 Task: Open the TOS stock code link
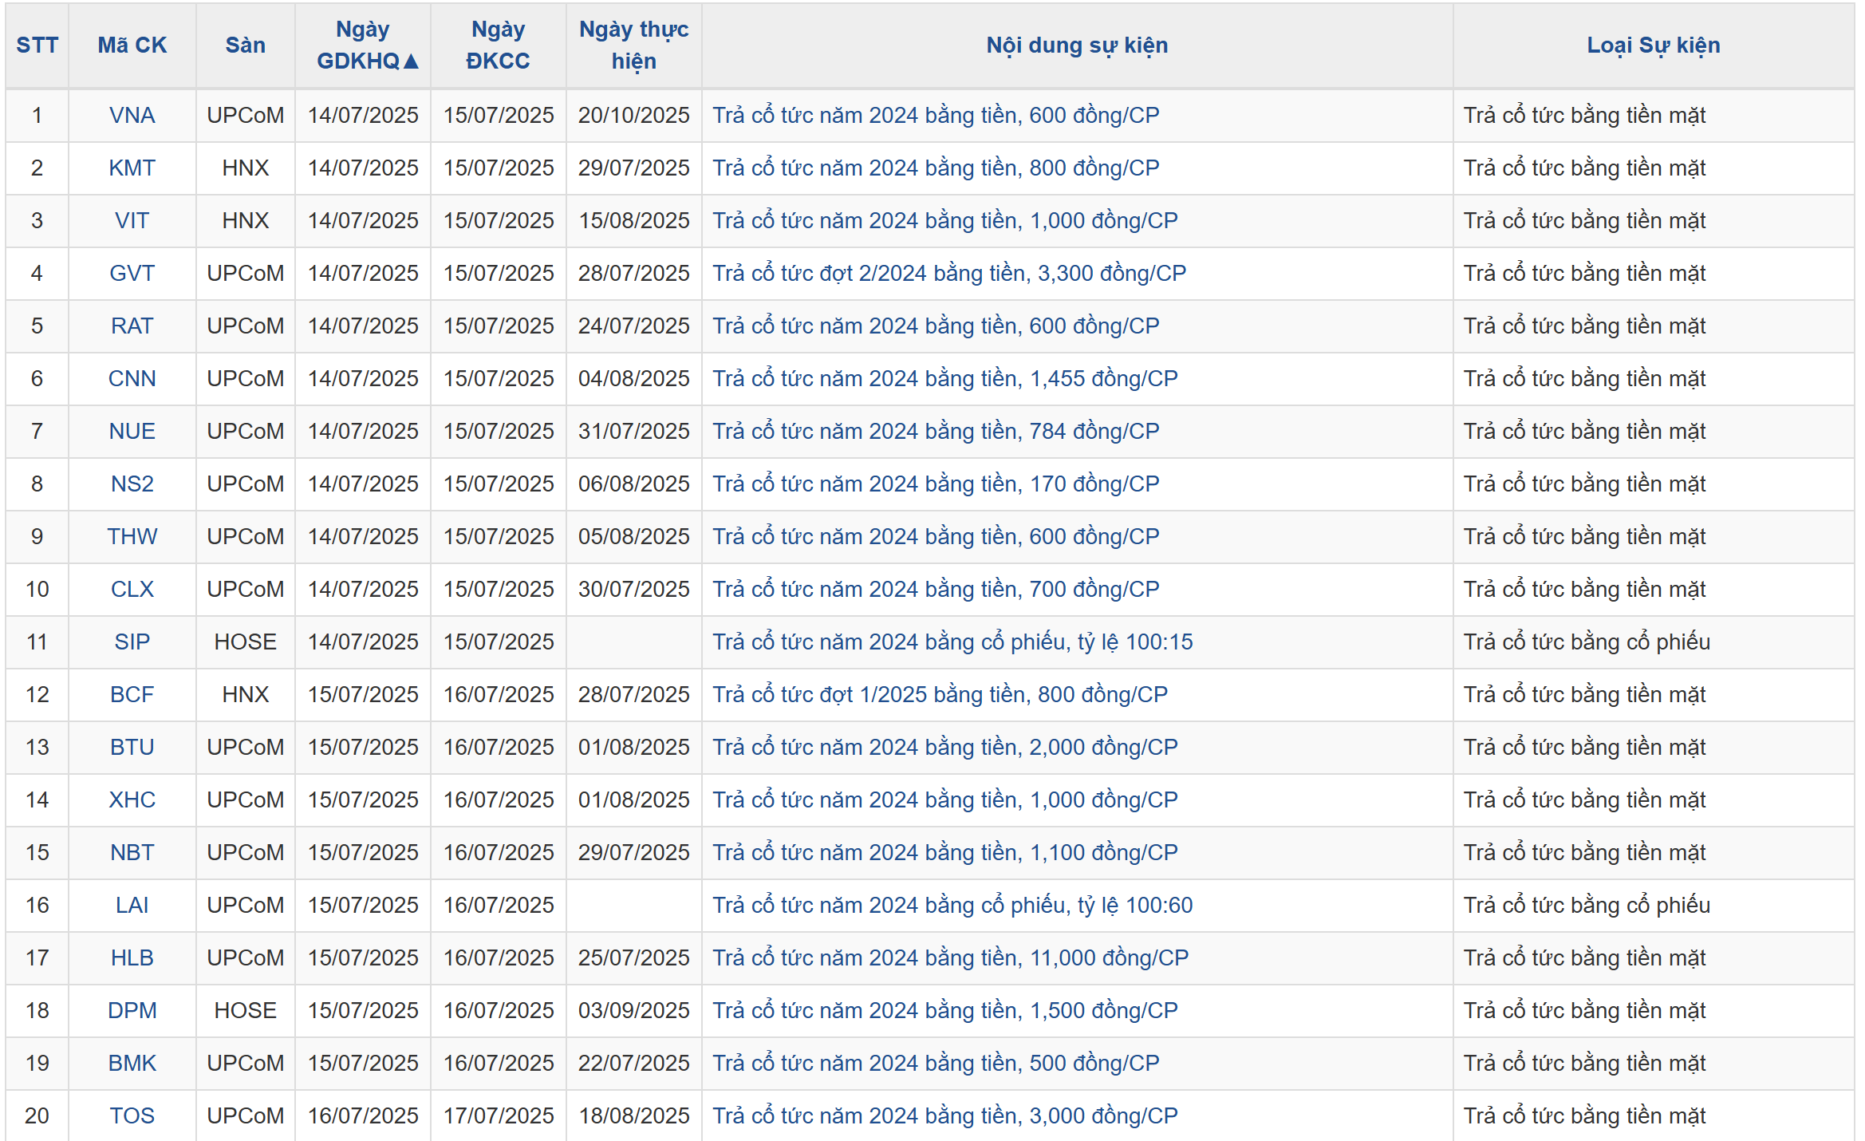tap(132, 1116)
